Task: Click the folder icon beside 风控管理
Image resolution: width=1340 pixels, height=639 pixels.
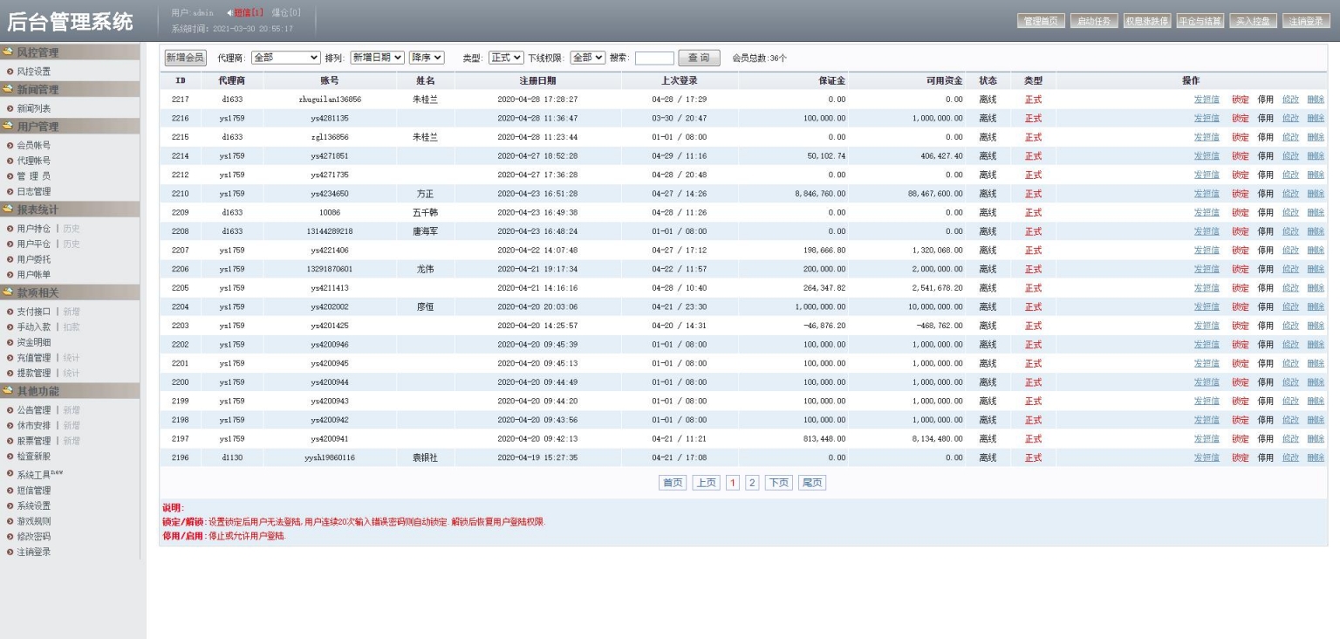Action: pos(8,52)
